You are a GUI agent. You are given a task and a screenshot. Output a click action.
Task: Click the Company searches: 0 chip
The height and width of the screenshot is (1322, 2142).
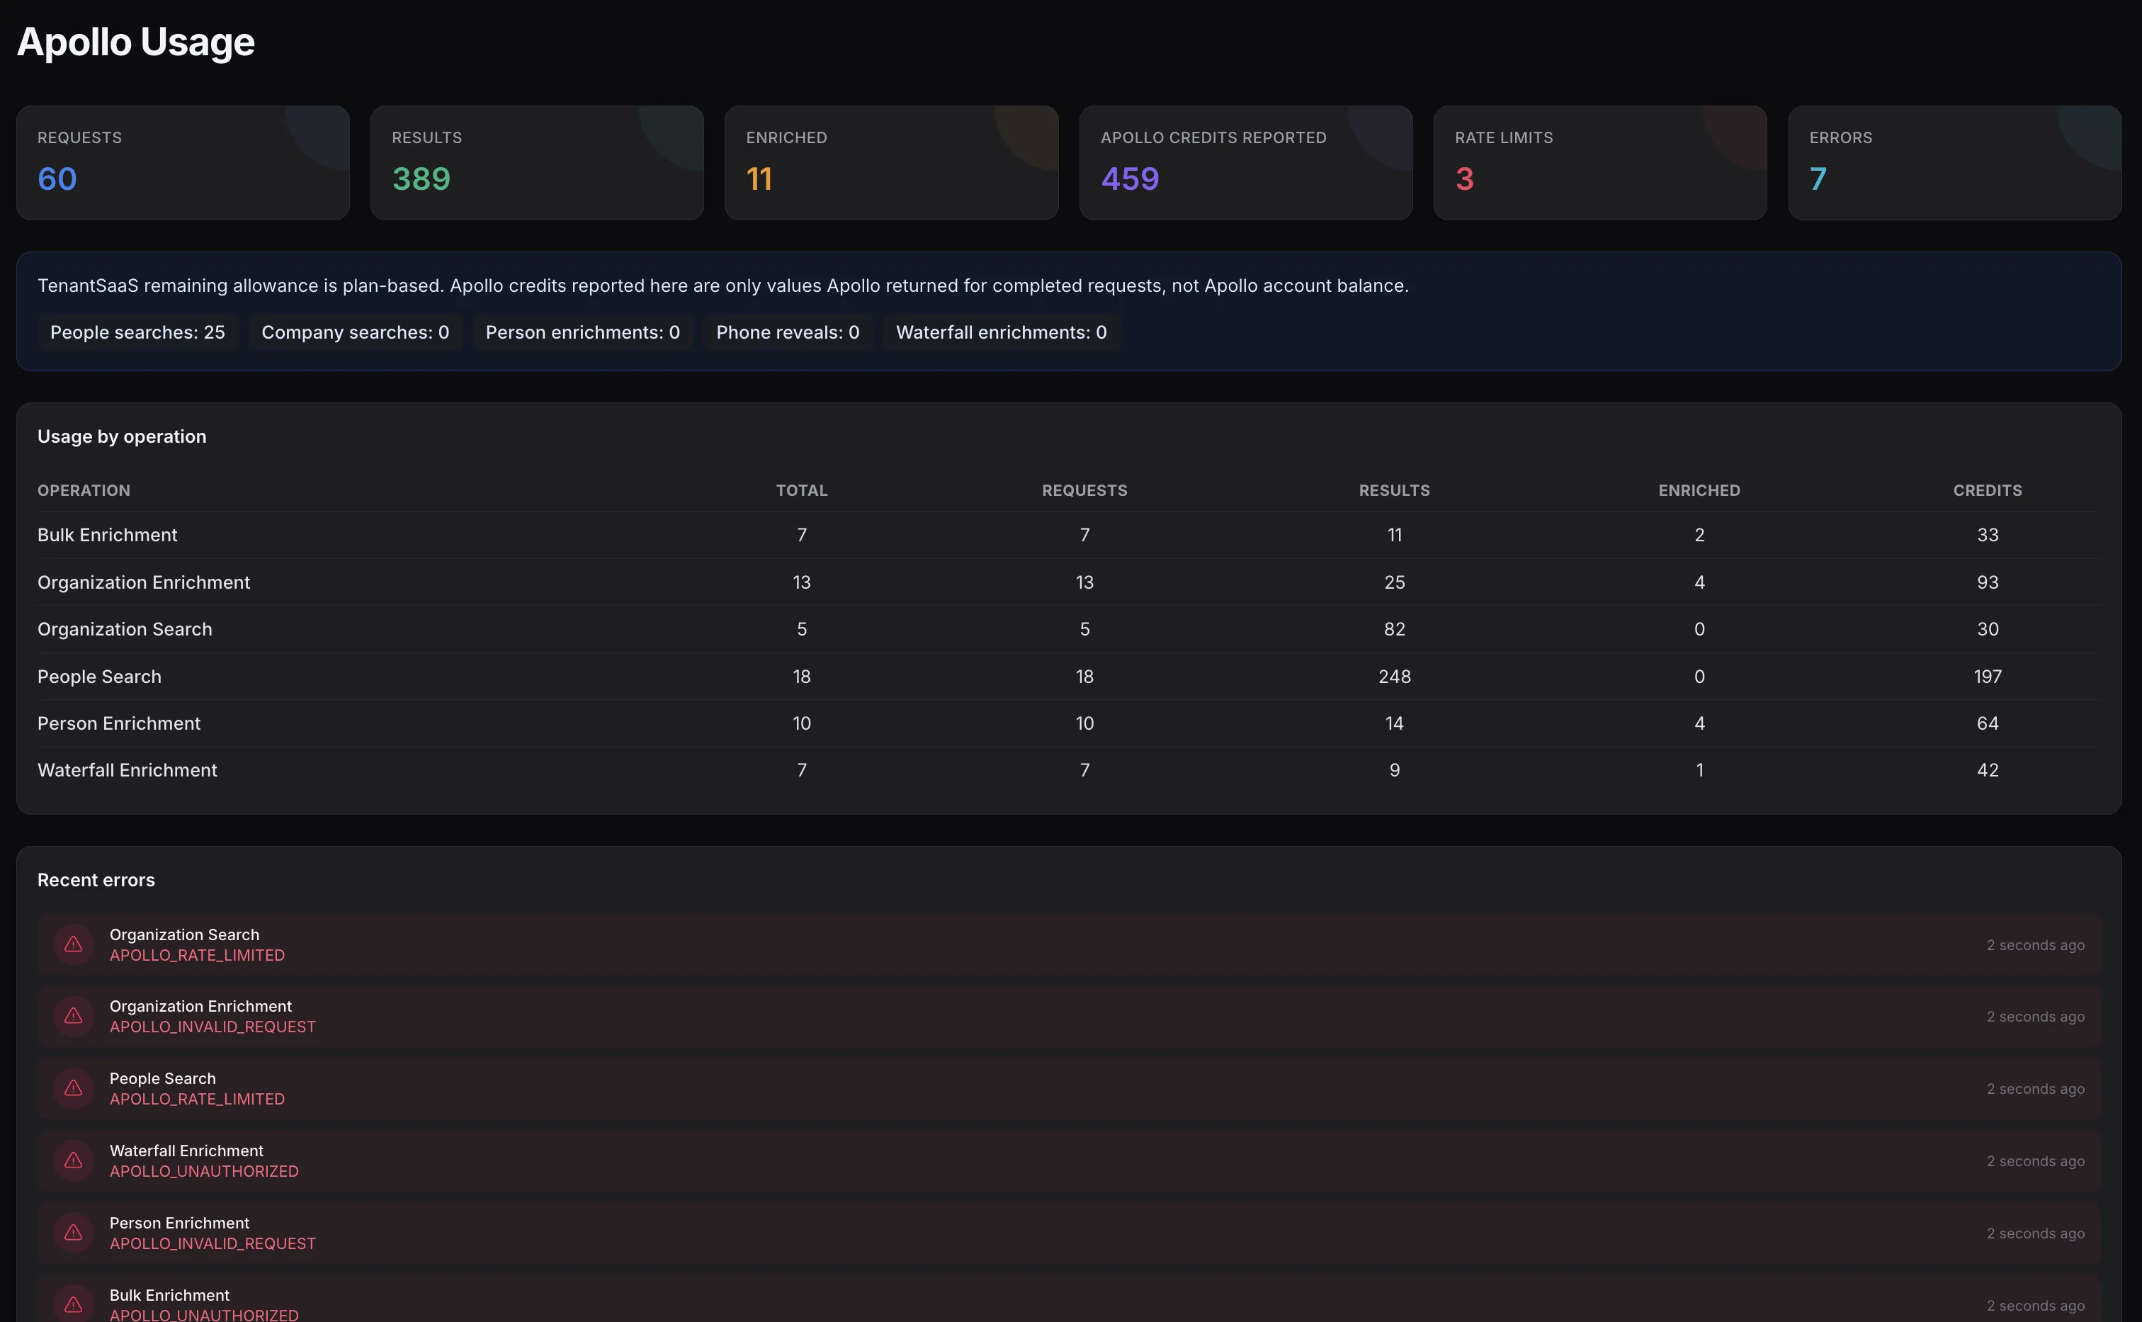(x=355, y=332)
